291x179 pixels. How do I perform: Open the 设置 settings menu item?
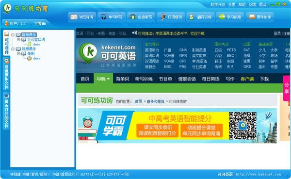(x=232, y=4)
